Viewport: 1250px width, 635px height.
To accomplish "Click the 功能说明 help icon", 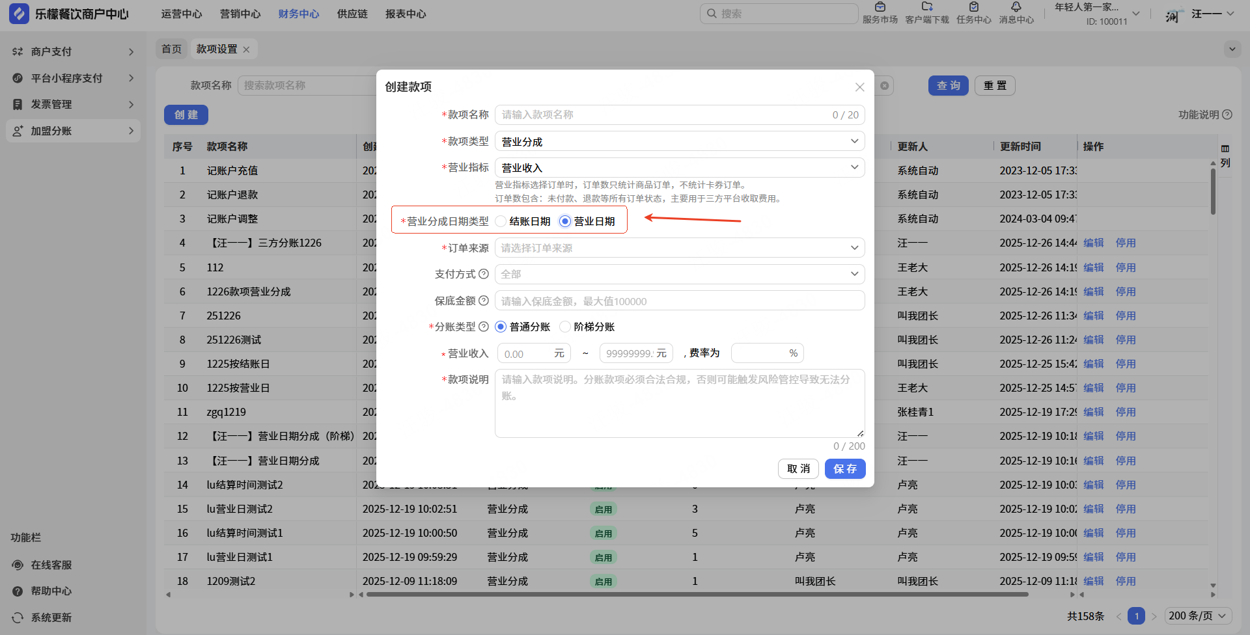I will tap(1227, 115).
